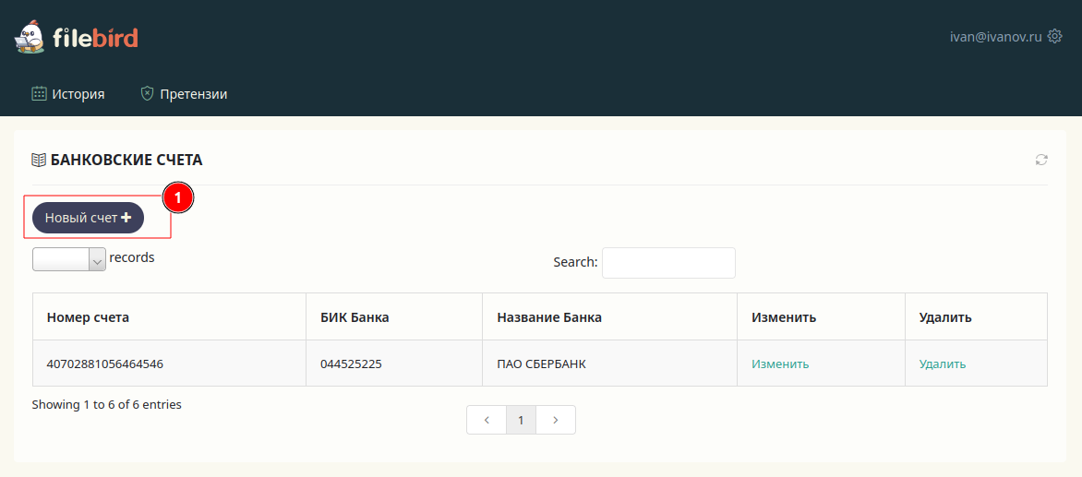Image resolution: width=1082 pixels, height=477 pixels.
Task: Open settings via the gear icon
Action: point(1055,37)
